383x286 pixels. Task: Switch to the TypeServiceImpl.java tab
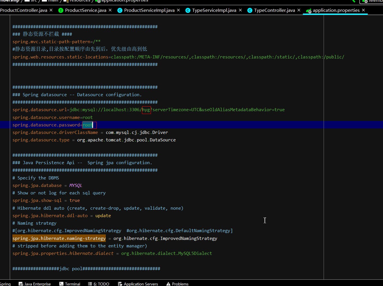click(214, 10)
